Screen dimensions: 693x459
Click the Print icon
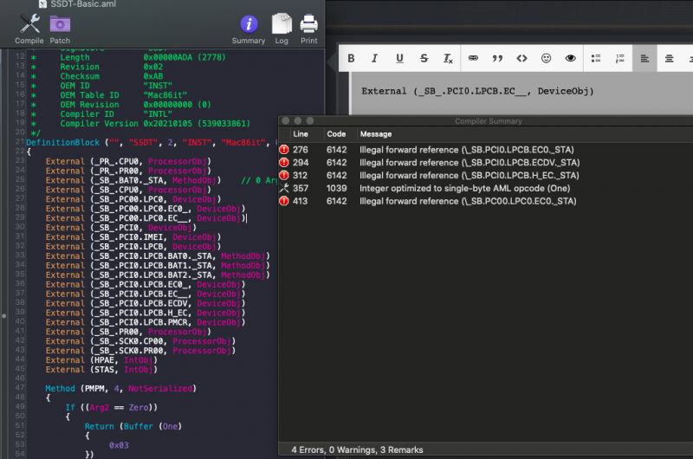[x=308, y=25]
